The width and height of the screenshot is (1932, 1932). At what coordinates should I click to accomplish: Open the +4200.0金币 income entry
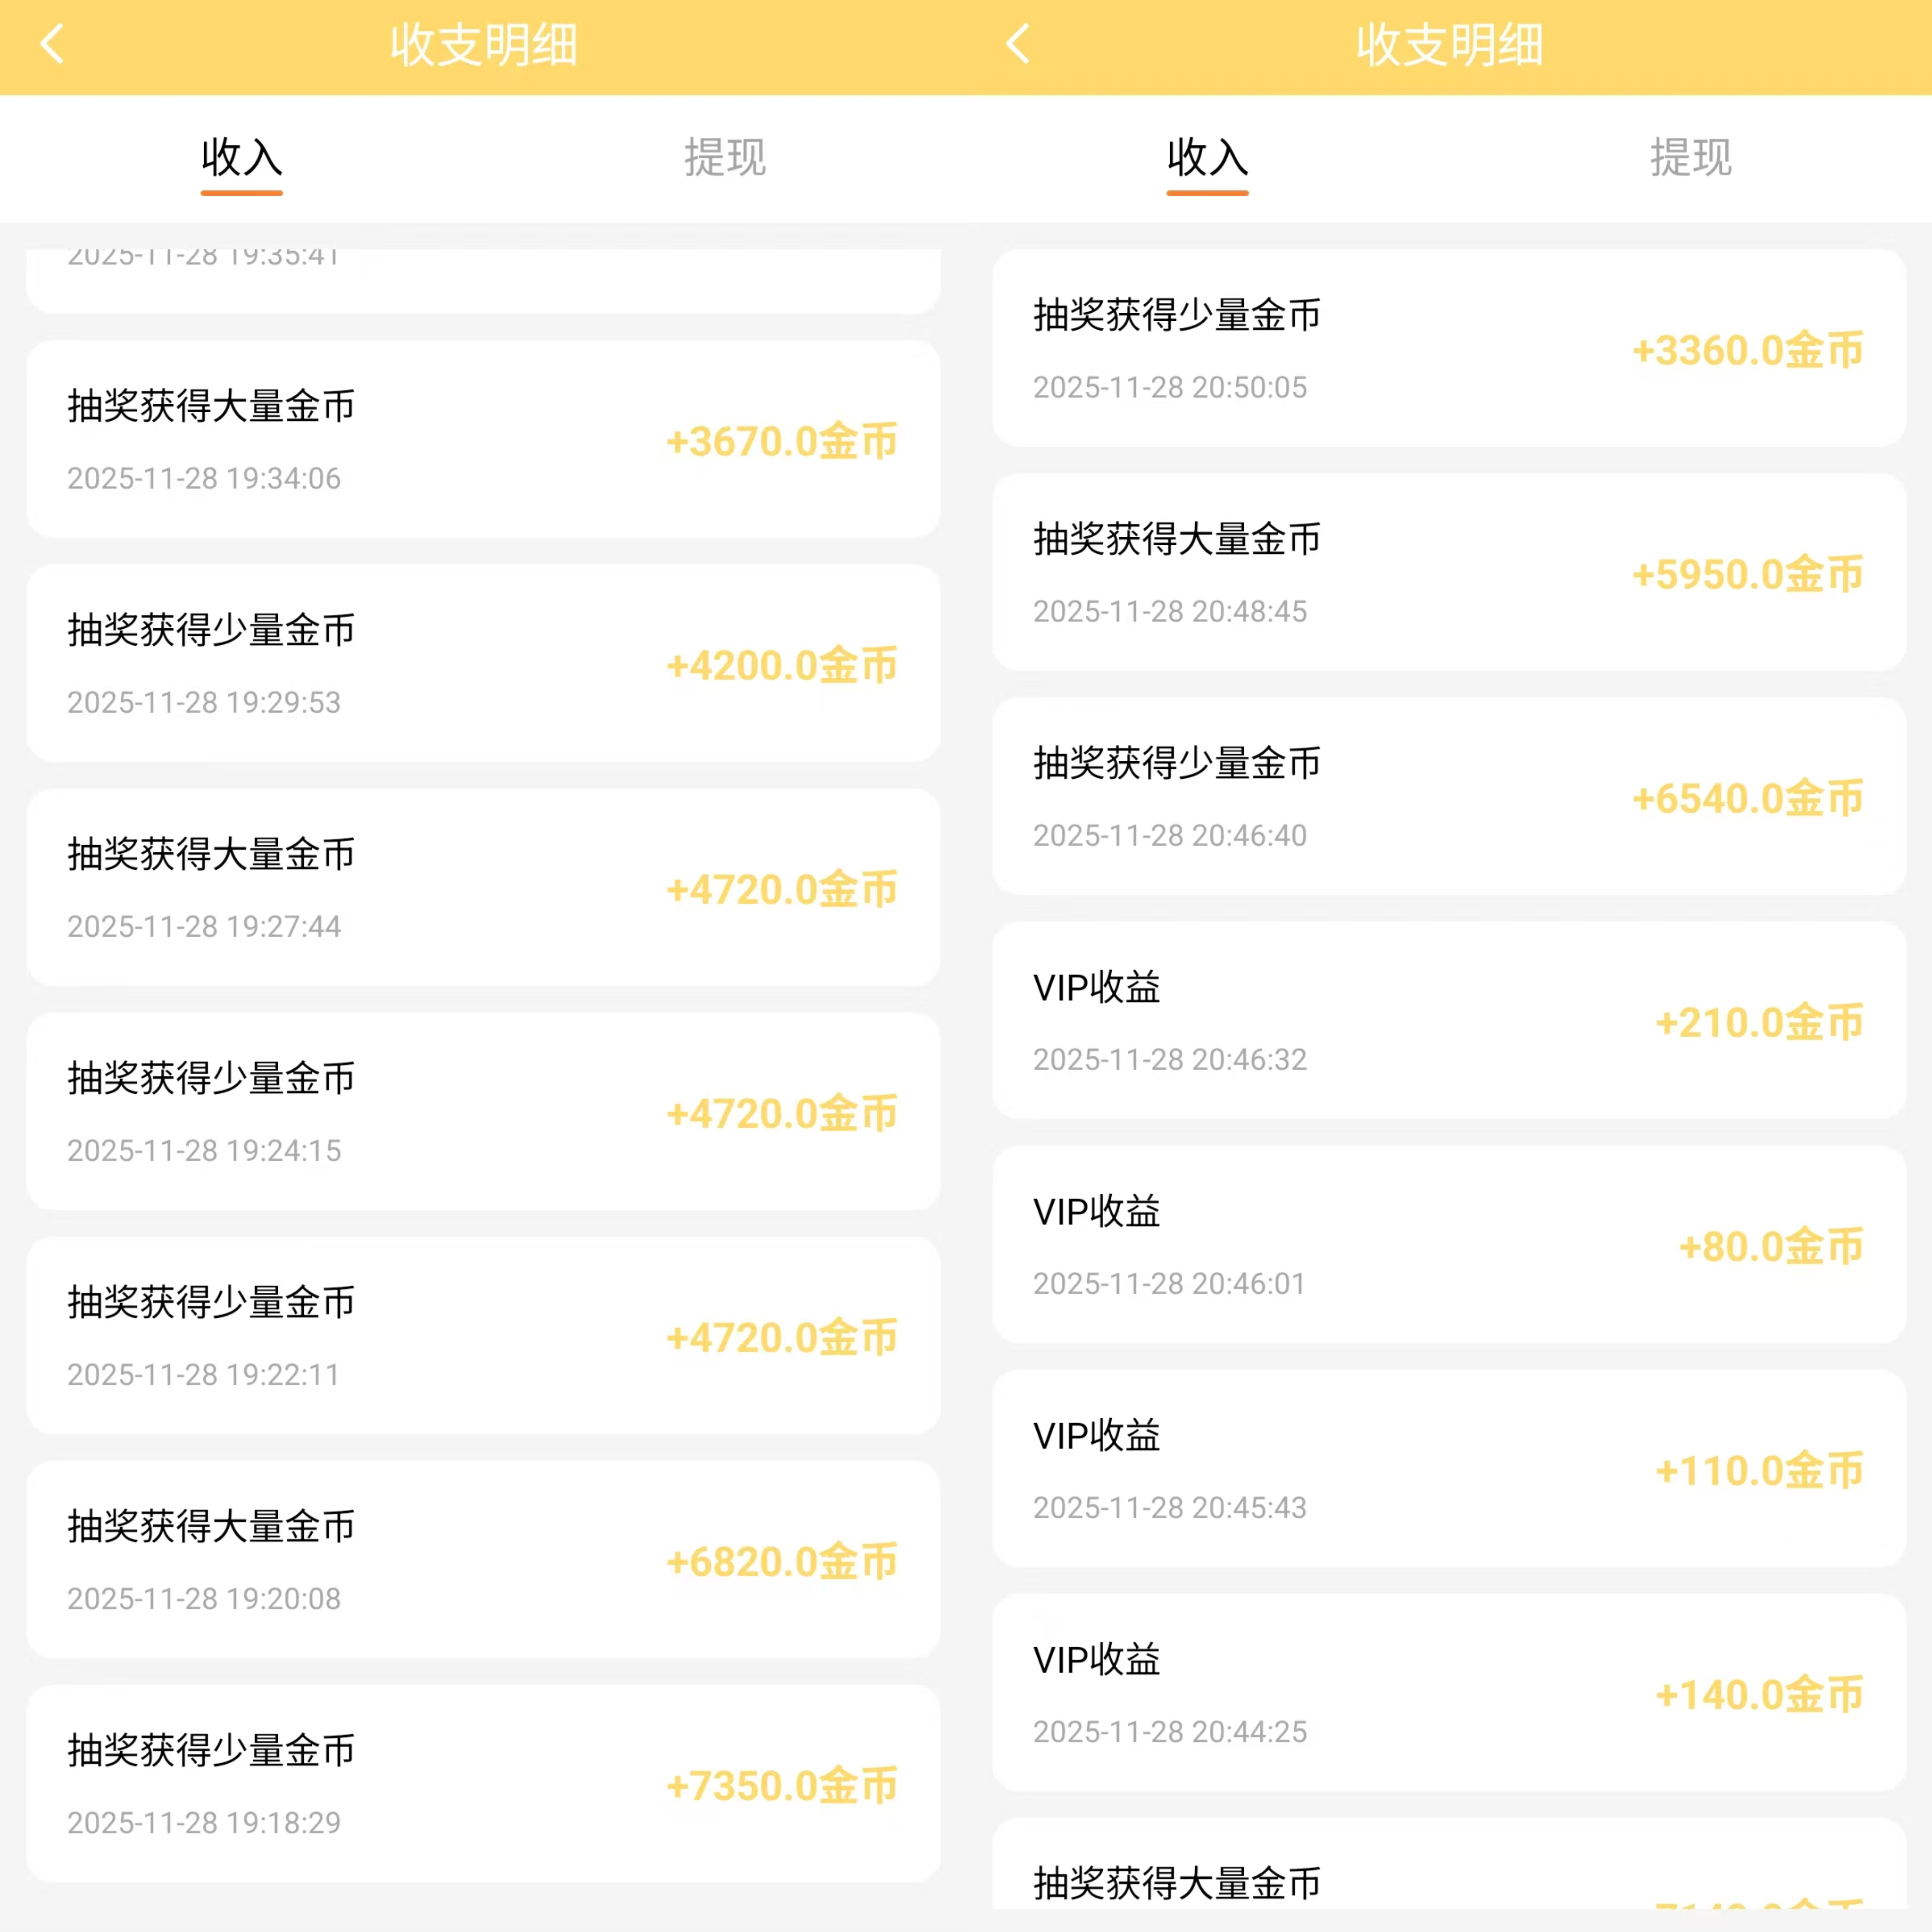tap(483, 664)
